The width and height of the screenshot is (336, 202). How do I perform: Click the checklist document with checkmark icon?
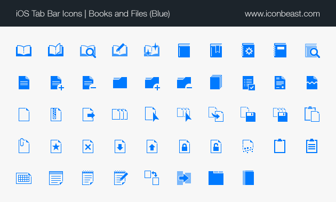(249, 83)
